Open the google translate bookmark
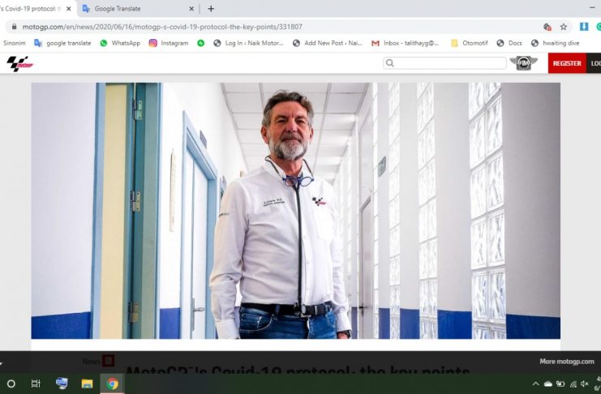 62,43
